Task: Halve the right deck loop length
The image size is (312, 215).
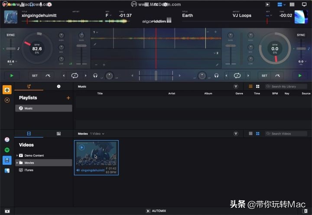Action: (x=227, y=76)
